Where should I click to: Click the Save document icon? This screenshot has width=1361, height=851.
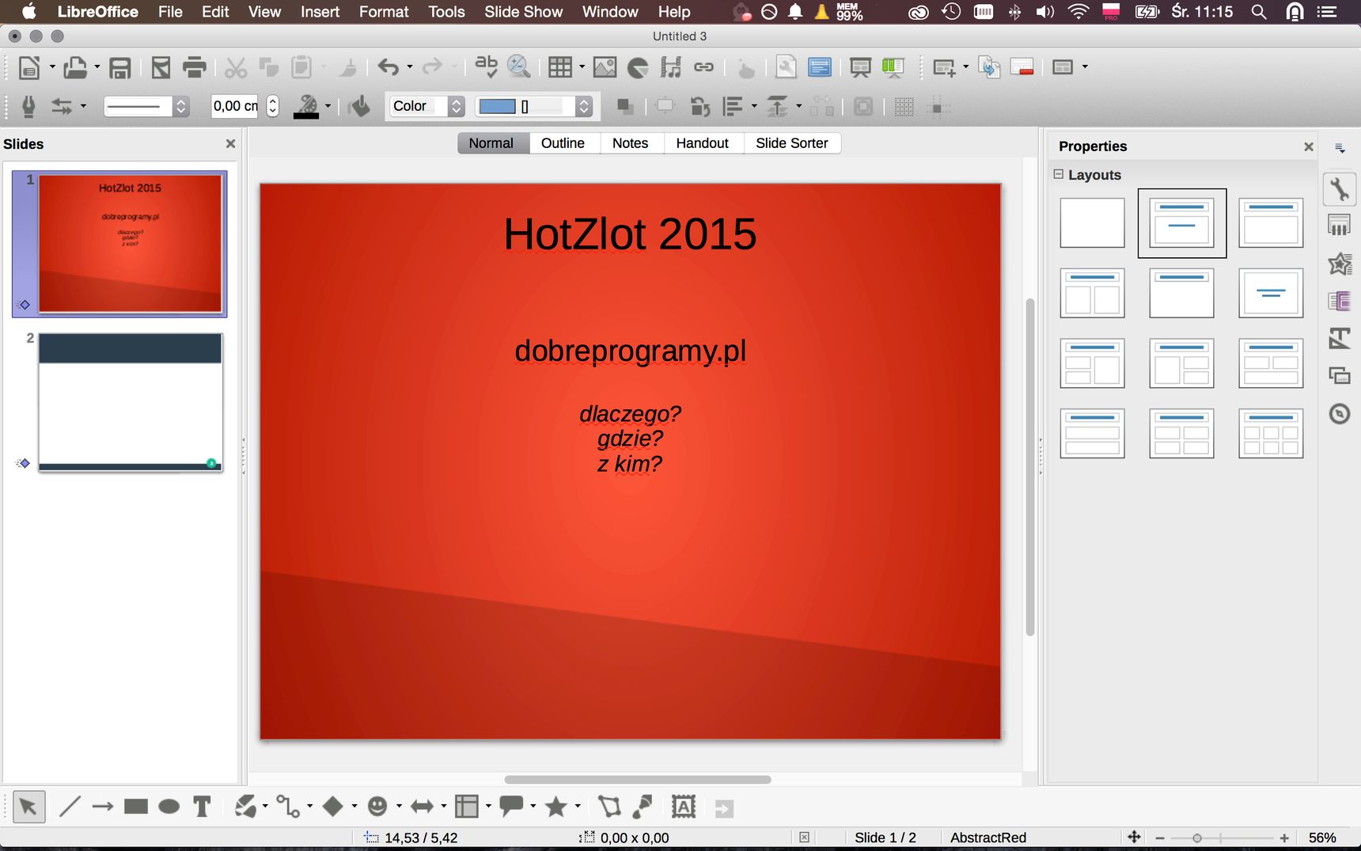[119, 67]
